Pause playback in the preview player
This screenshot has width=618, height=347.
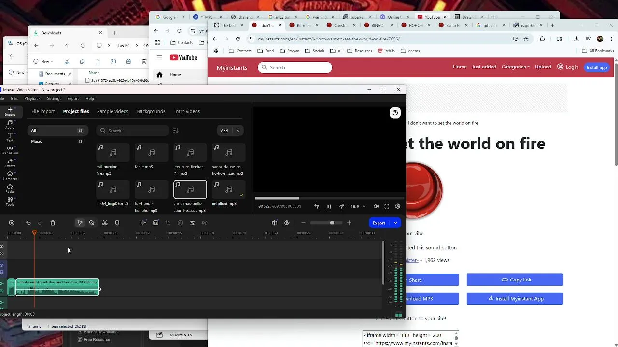pyautogui.click(x=329, y=206)
